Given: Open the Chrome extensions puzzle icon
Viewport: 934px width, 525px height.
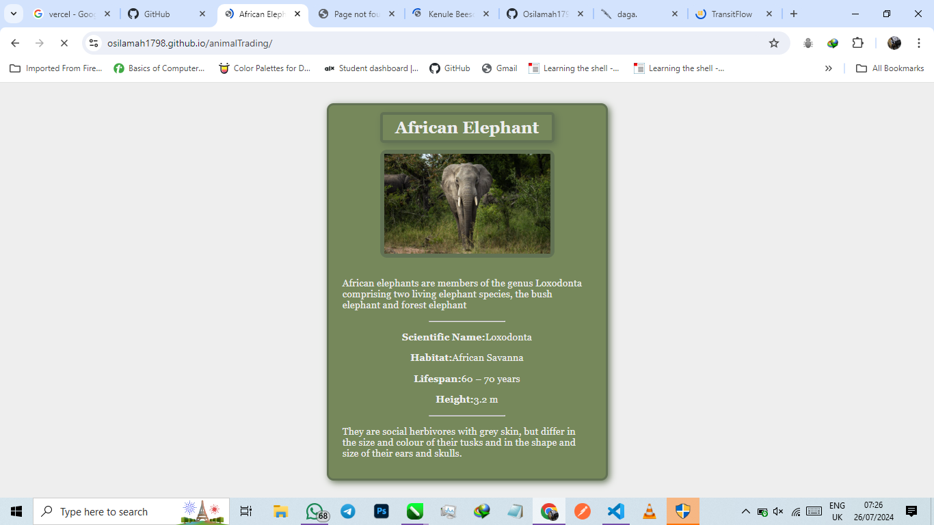Looking at the screenshot, I should [857, 42].
